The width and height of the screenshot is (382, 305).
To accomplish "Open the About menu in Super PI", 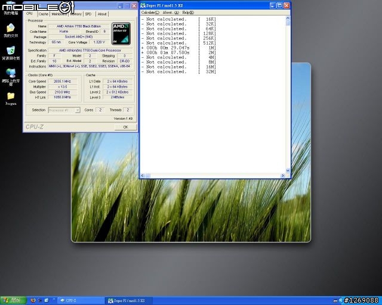I will pyautogui.click(x=171, y=13).
